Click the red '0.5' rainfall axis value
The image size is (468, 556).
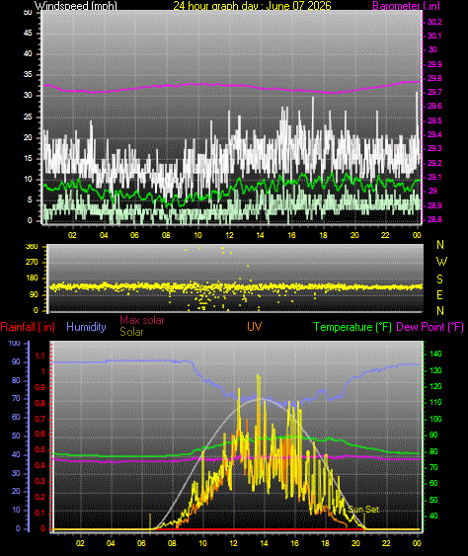click(39, 449)
